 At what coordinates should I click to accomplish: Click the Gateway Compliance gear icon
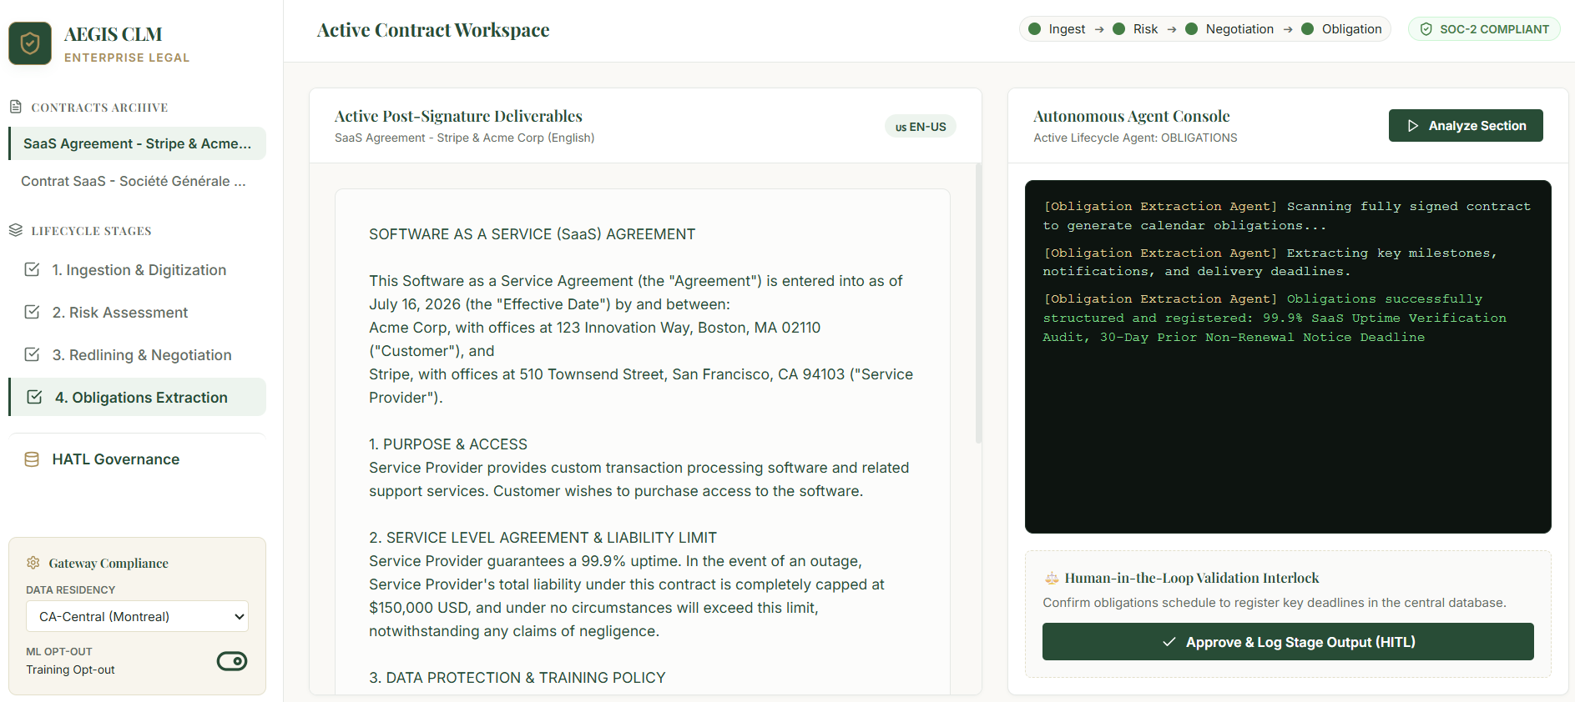[33, 563]
